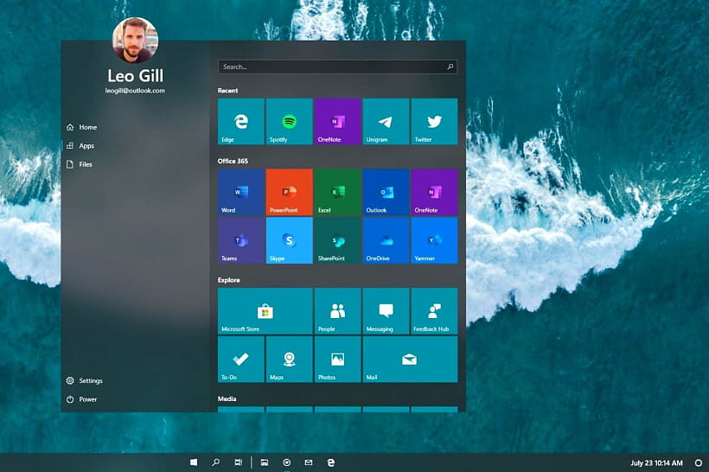Click the leogill@outlook.com email text
709x472 pixels.
(135, 91)
